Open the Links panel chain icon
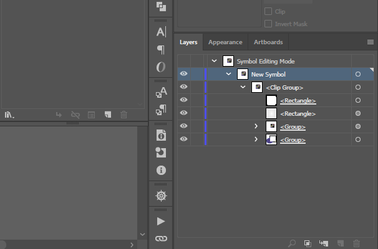 coord(161,238)
